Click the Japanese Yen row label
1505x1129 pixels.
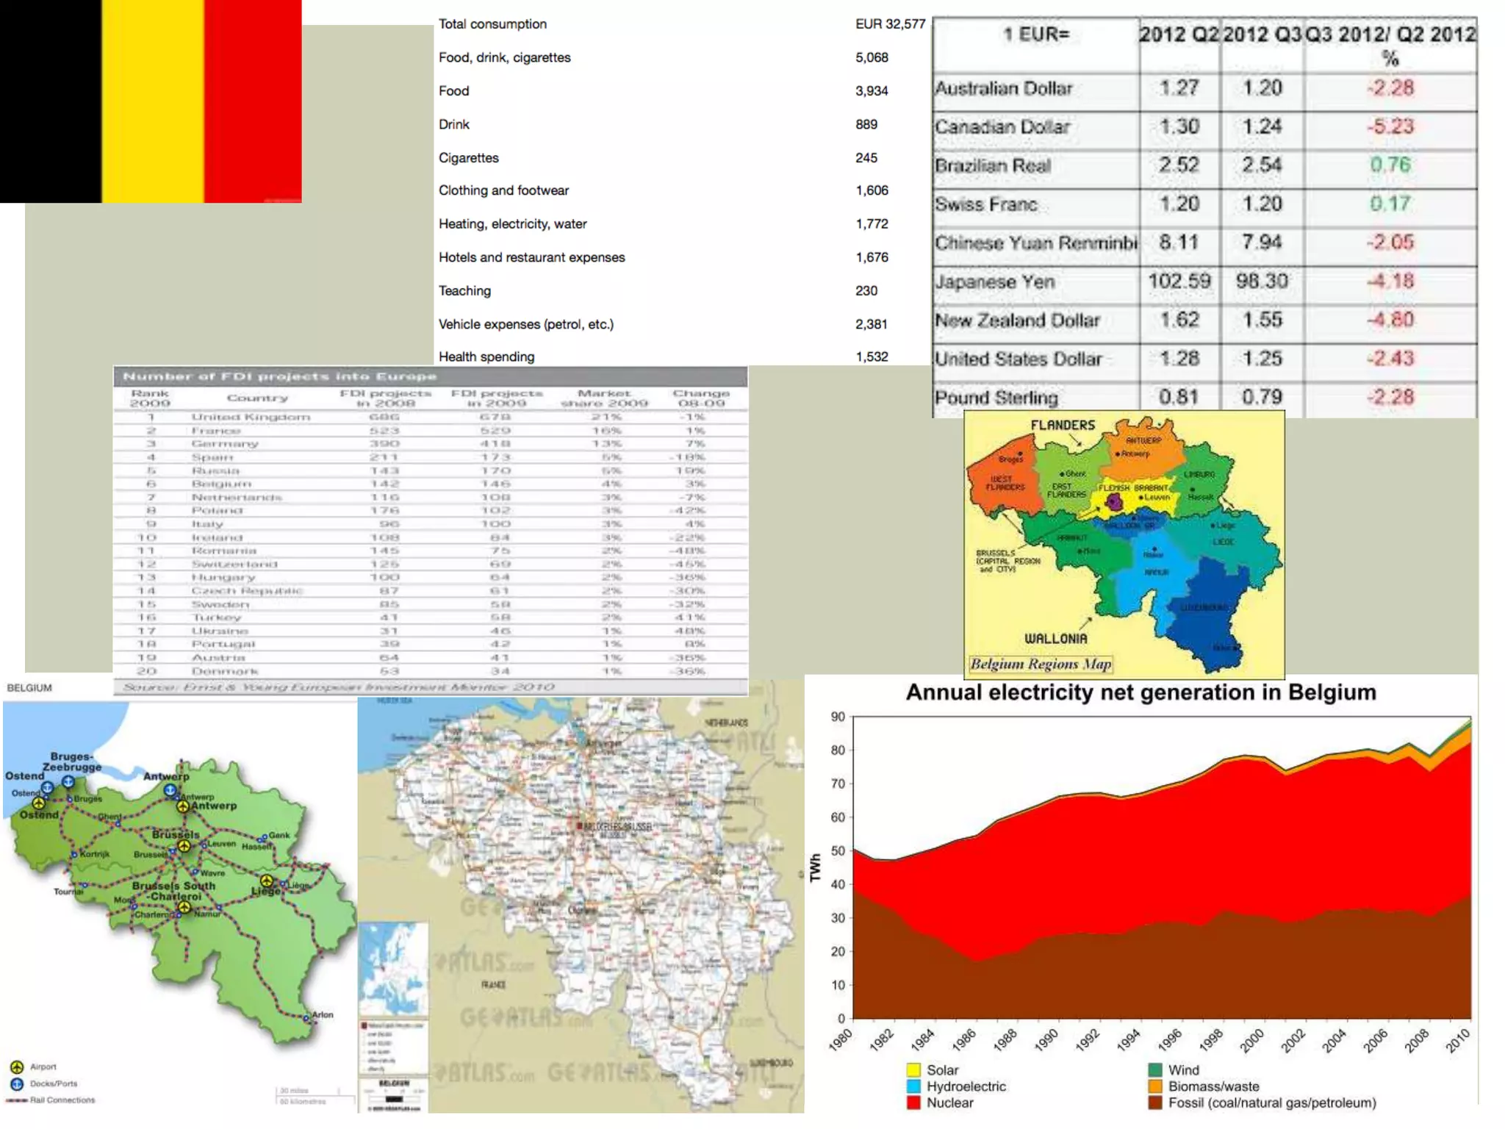coord(994,282)
